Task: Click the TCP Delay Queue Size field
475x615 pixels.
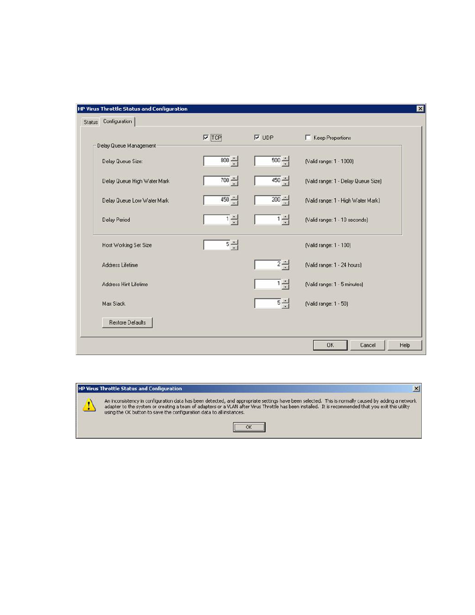Action: (x=217, y=161)
